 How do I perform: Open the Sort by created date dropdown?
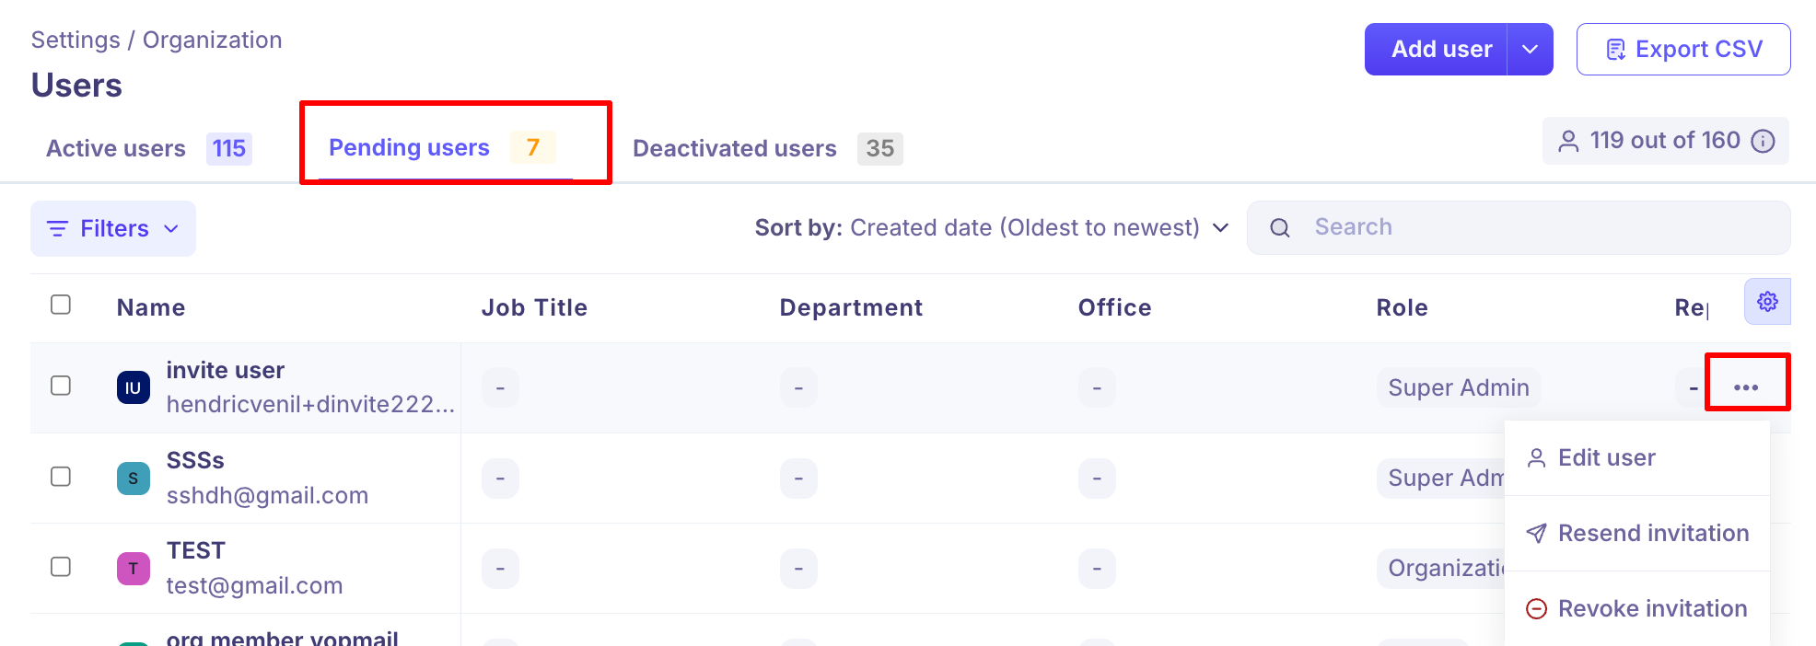tap(992, 228)
